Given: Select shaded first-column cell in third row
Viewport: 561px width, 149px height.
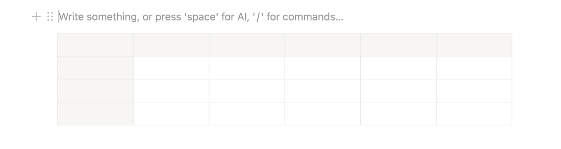Looking at the screenshot, I should tap(95, 91).
